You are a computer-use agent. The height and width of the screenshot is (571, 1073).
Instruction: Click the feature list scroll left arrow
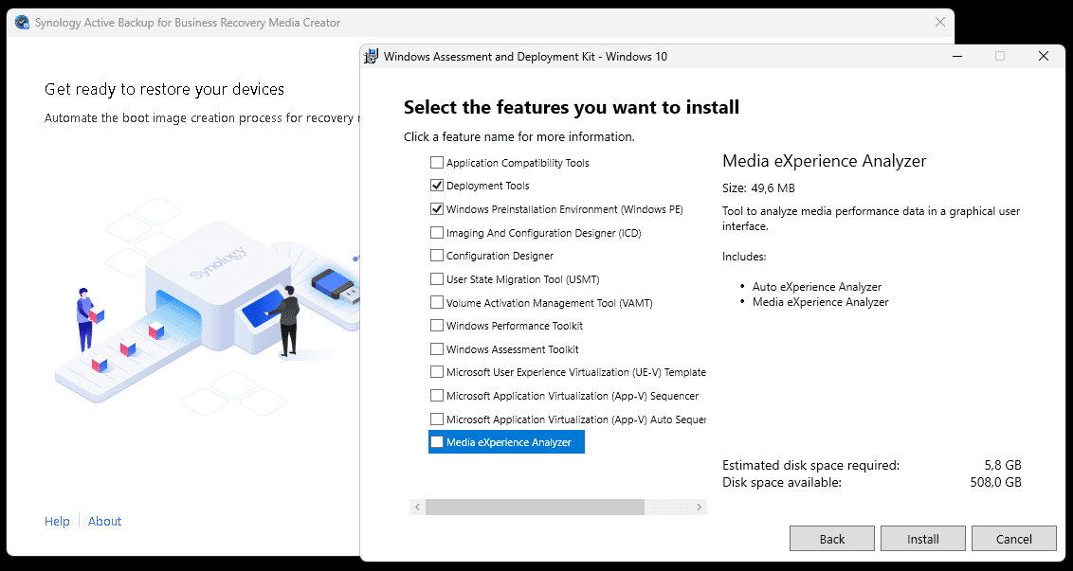(x=417, y=507)
